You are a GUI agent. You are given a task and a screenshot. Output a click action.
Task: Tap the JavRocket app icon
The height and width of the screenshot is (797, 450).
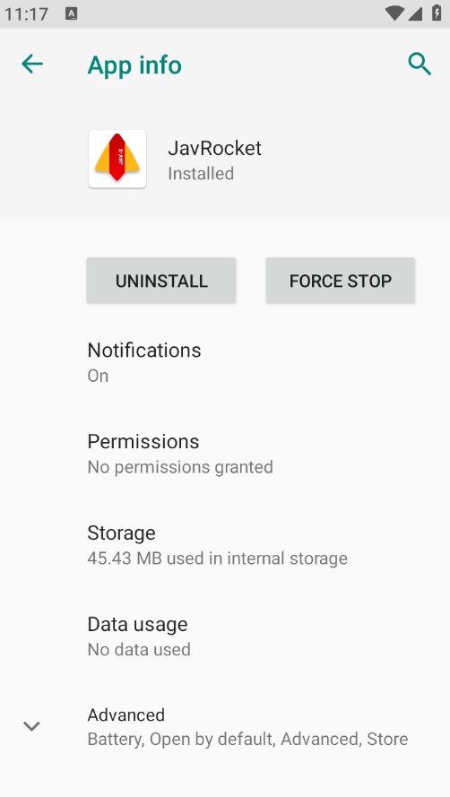117,159
